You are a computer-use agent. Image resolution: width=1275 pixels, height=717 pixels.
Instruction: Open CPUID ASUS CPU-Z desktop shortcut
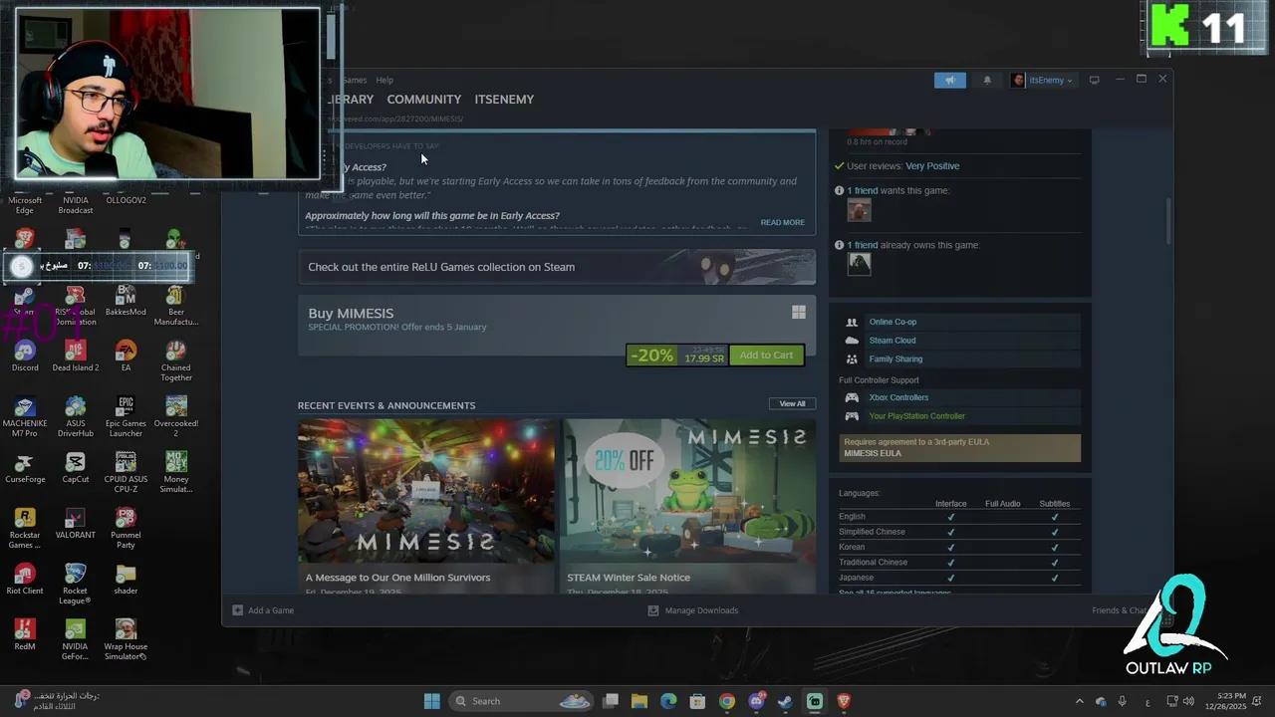pos(126,473)
